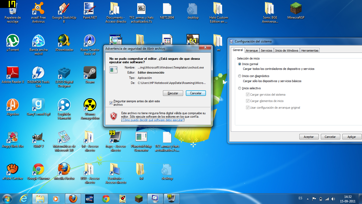Open the aTube Catcher desktop icon
Image resolution: width=362 pixels, height=204 pixels.
tap(12, 172)
